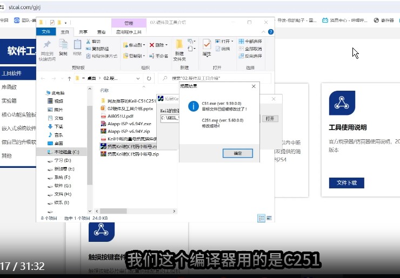Click the red 删除 (Delete) icon
This screenshot has width=400, height=278.
pyautogui.click(x=152, y=45)
